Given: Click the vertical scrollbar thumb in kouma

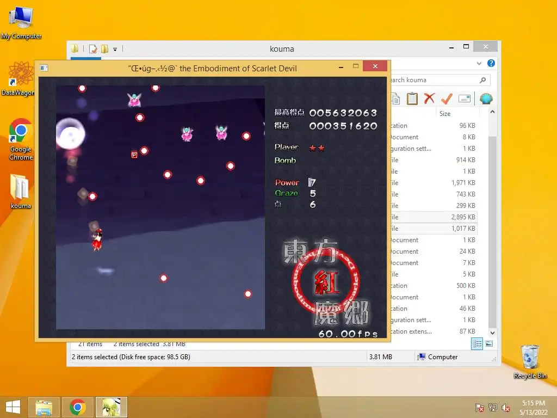Looking at the screenshot, I should 492,232.
